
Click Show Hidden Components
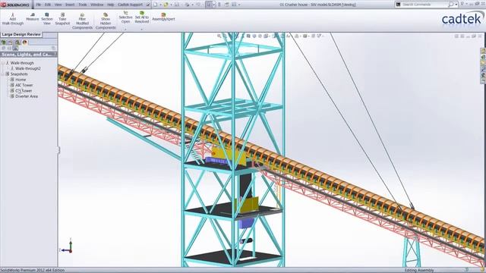point(106,21)
